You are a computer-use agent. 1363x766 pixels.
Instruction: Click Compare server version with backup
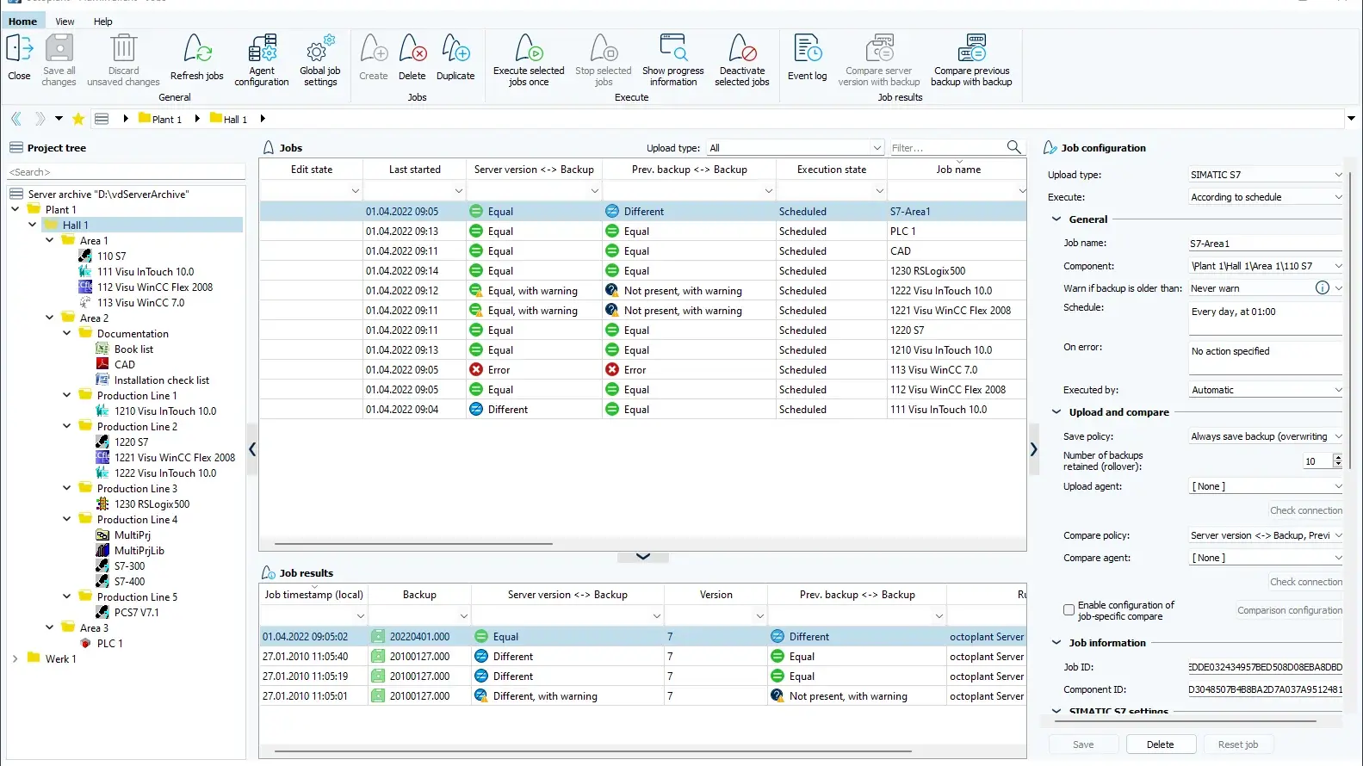click(879, 60)
